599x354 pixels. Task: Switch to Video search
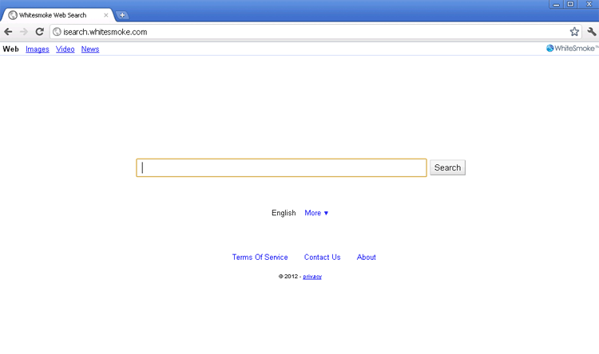pos(65,49)
